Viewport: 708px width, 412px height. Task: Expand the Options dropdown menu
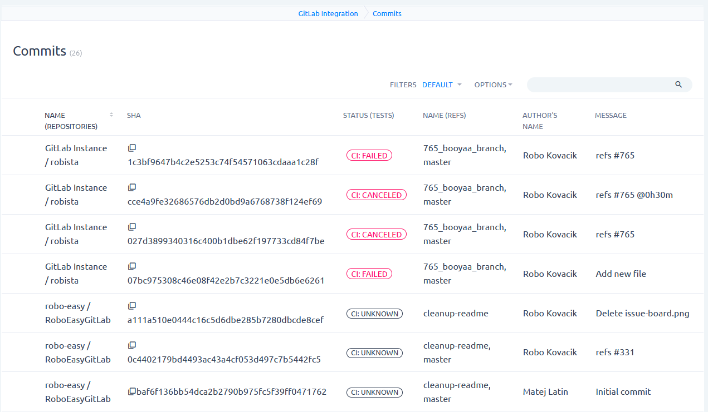[x=494, y=85]
